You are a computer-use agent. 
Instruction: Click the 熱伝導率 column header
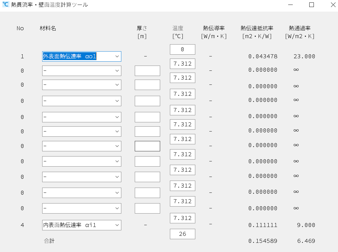214,28
